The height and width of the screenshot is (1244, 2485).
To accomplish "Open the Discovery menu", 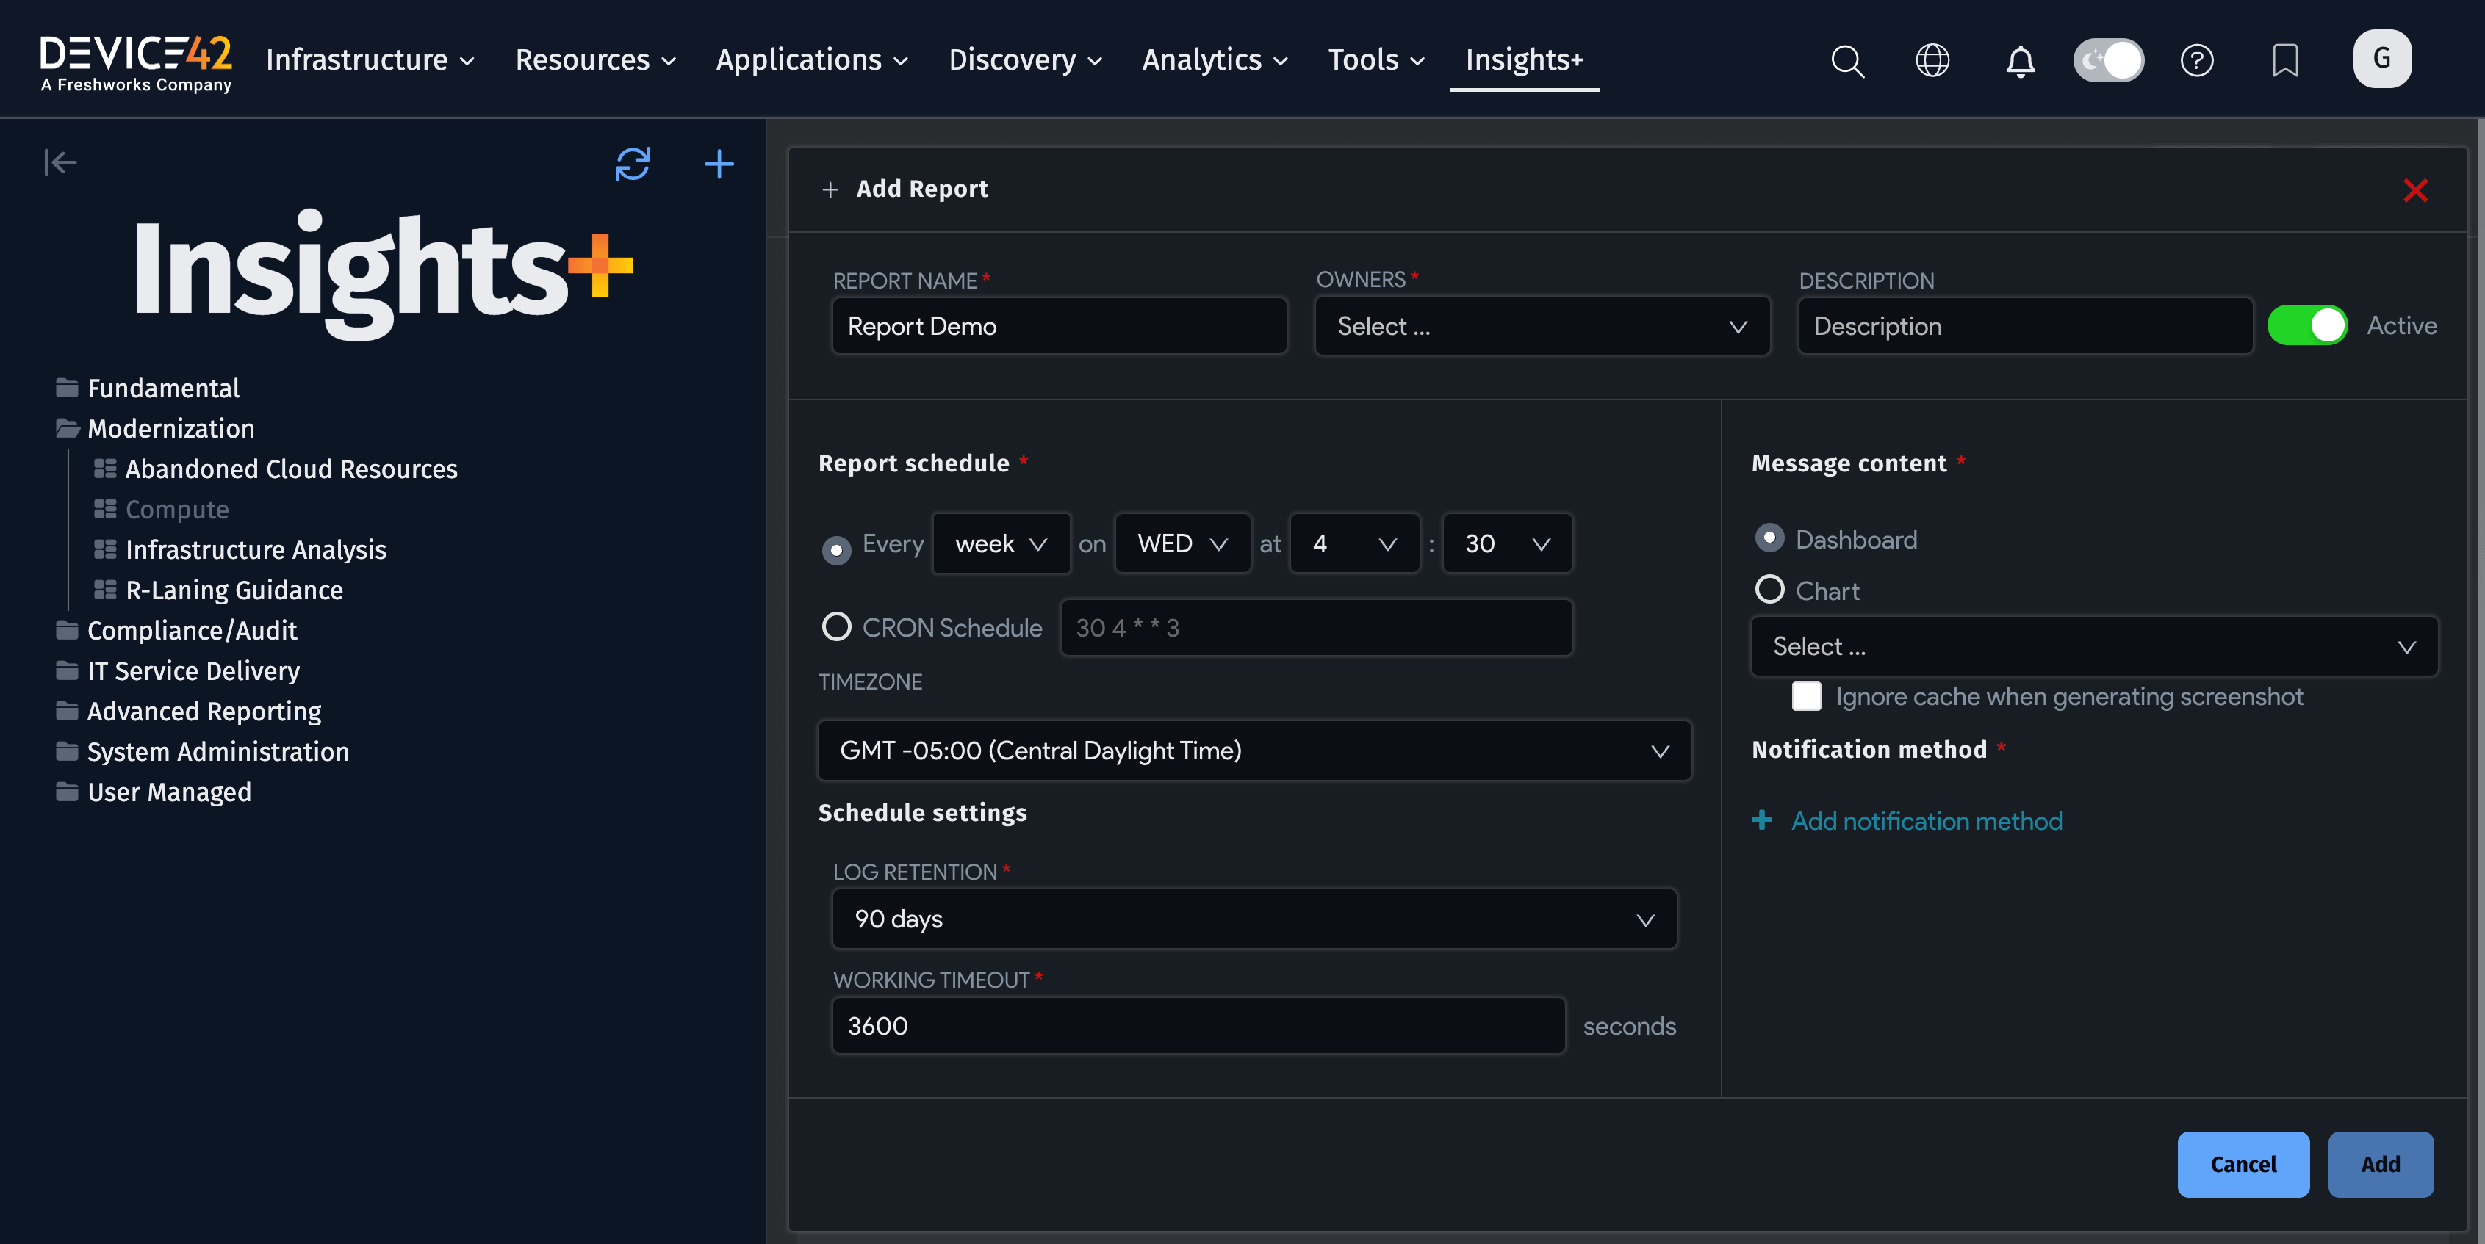I will coord(1024,59).
